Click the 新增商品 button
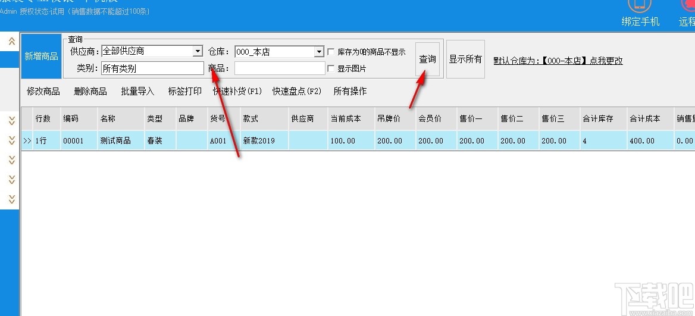Image resolution: width=695 pixels, height=316 pixels. coord(41,57)
